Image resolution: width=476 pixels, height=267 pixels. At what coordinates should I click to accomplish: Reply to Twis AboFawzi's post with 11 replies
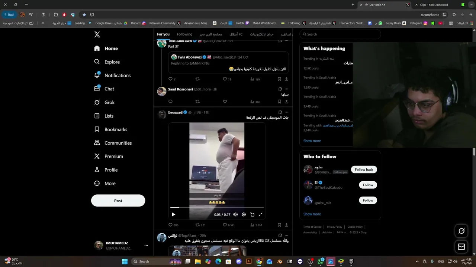pyautogui.click(x=173, y=79)
